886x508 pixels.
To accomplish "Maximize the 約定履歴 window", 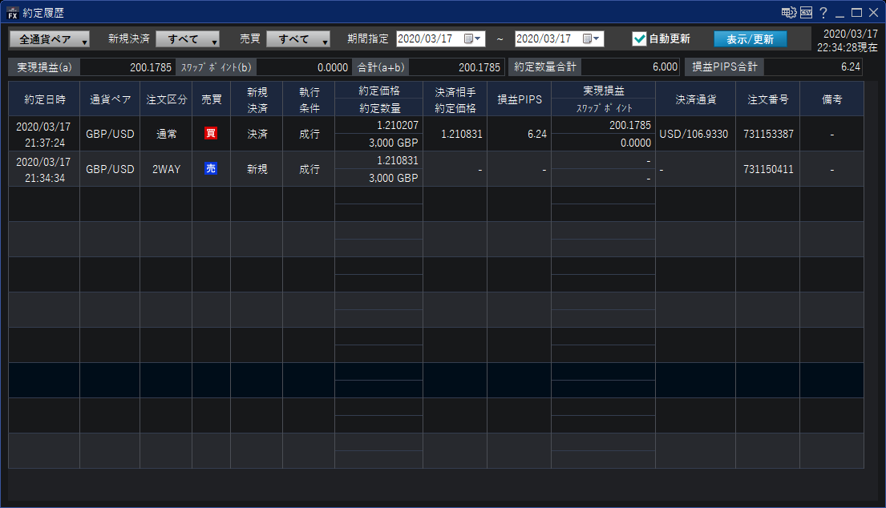I will (856, 13).
